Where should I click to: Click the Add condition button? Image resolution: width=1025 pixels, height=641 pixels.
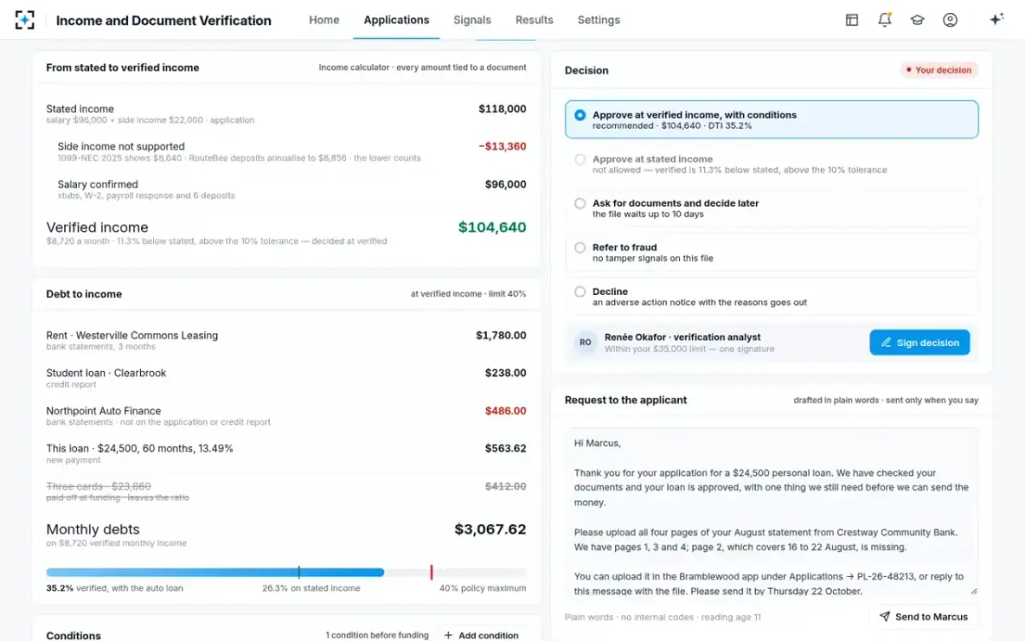(481, 635)
